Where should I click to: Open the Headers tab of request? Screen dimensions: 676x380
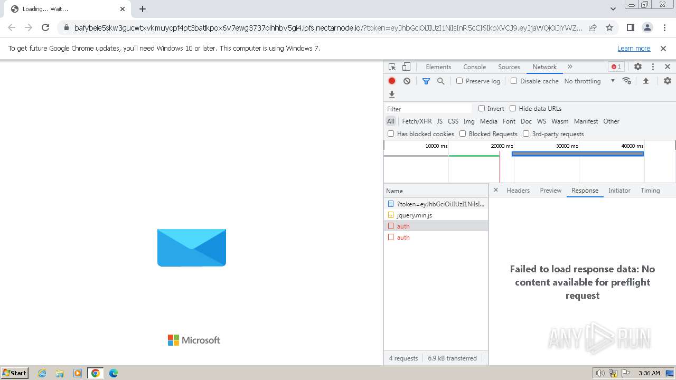click(x=518, y=191)
